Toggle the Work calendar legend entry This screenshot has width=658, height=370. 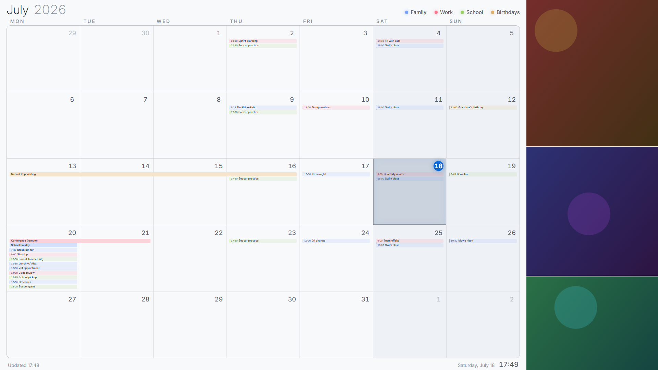[443, 12]
